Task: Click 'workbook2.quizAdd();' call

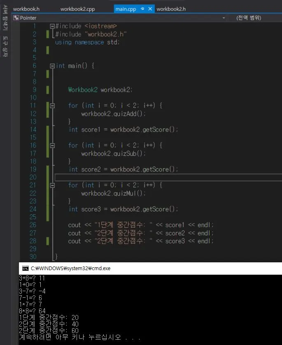Action: pos(113,114)
